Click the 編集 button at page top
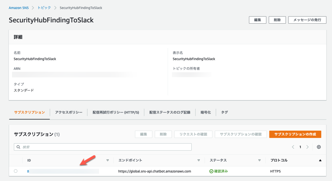 coord(258,20)
